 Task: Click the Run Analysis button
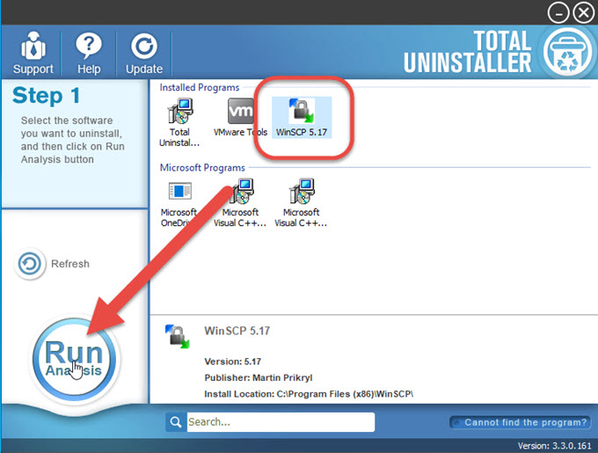[74, 359]
